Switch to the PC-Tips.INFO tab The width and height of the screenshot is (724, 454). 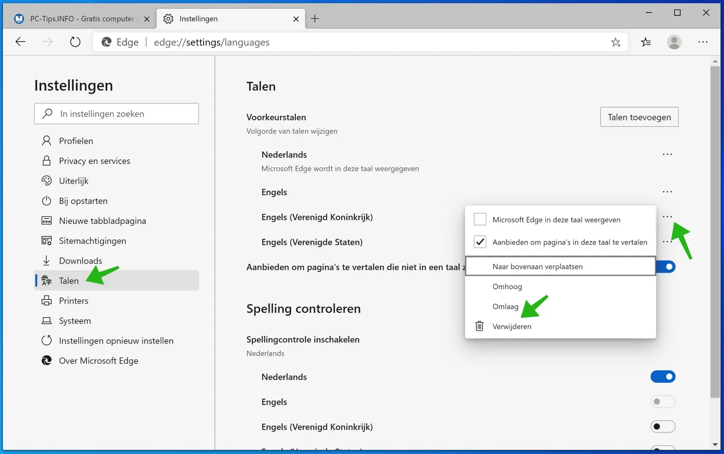pyautogui.click(x=82, y=19)
